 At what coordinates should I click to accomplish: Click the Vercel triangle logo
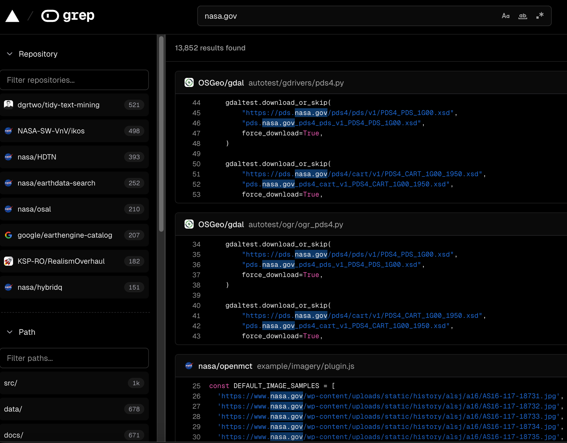coord(12,16)
